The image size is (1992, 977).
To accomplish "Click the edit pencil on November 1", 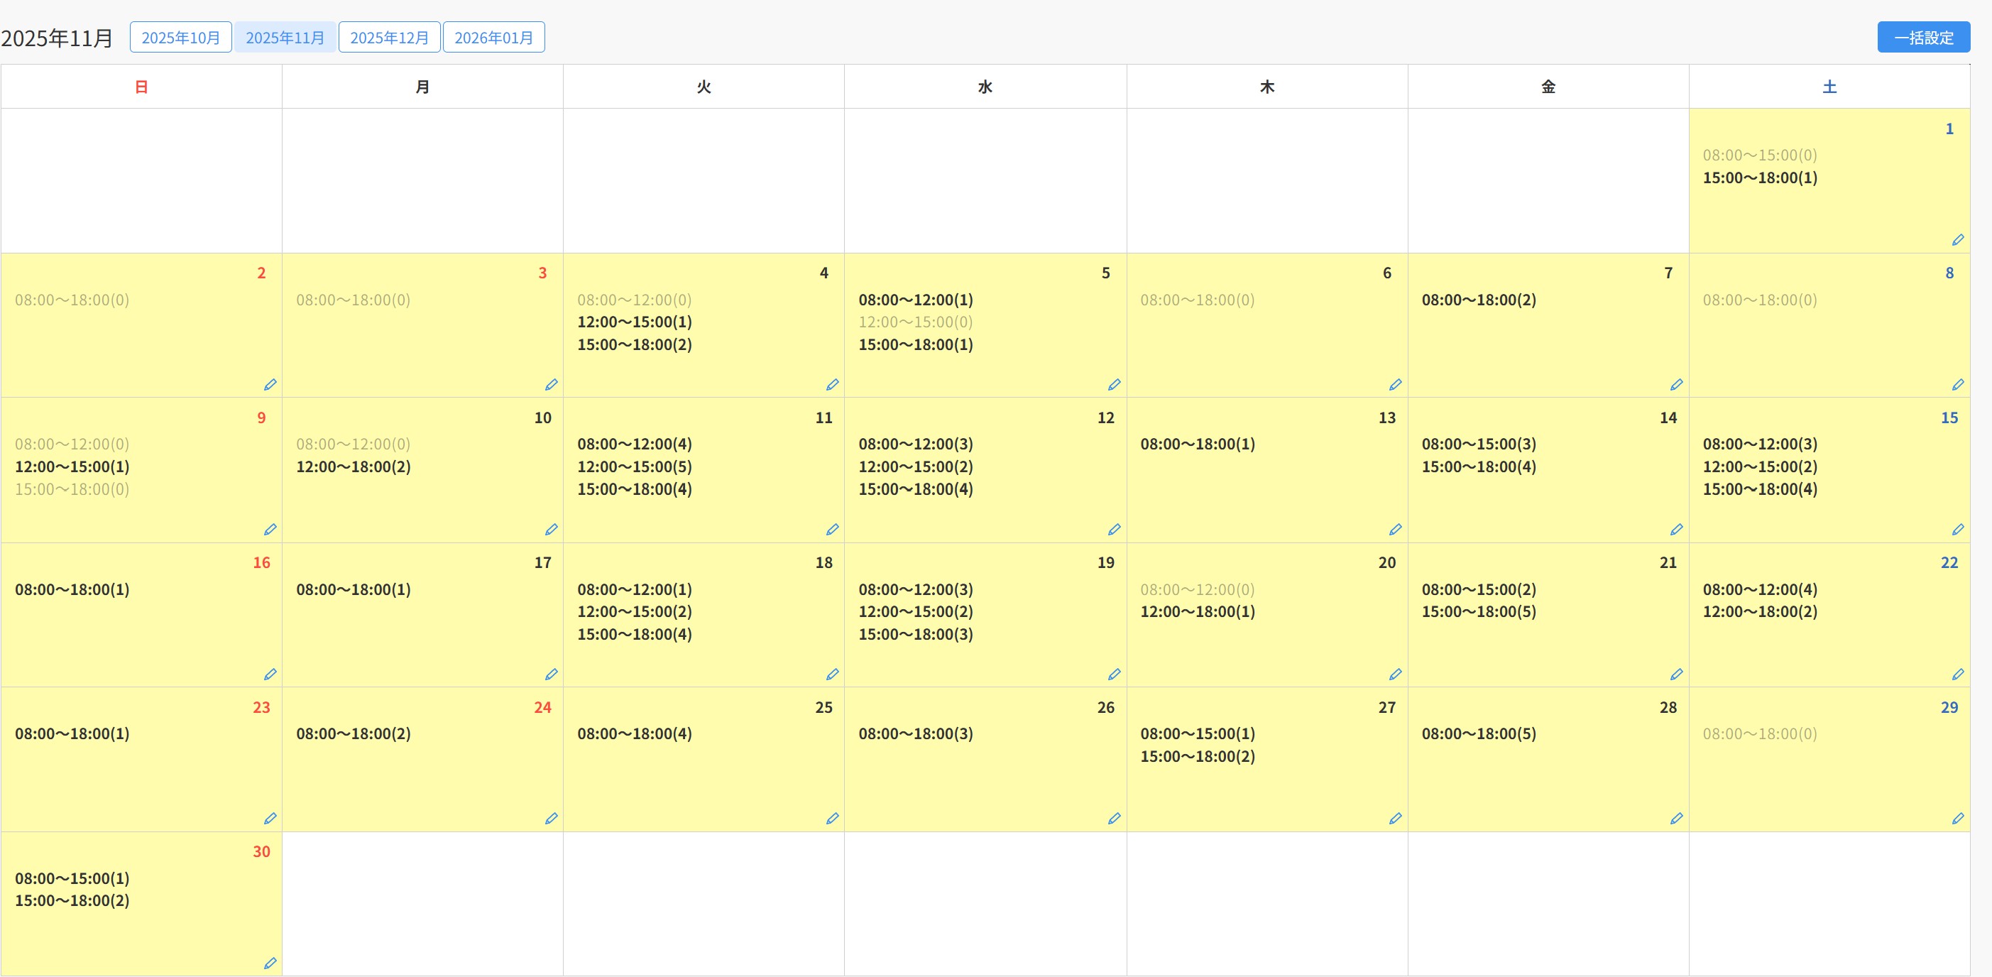I will pyautogui.click(x=1957, y=240).
